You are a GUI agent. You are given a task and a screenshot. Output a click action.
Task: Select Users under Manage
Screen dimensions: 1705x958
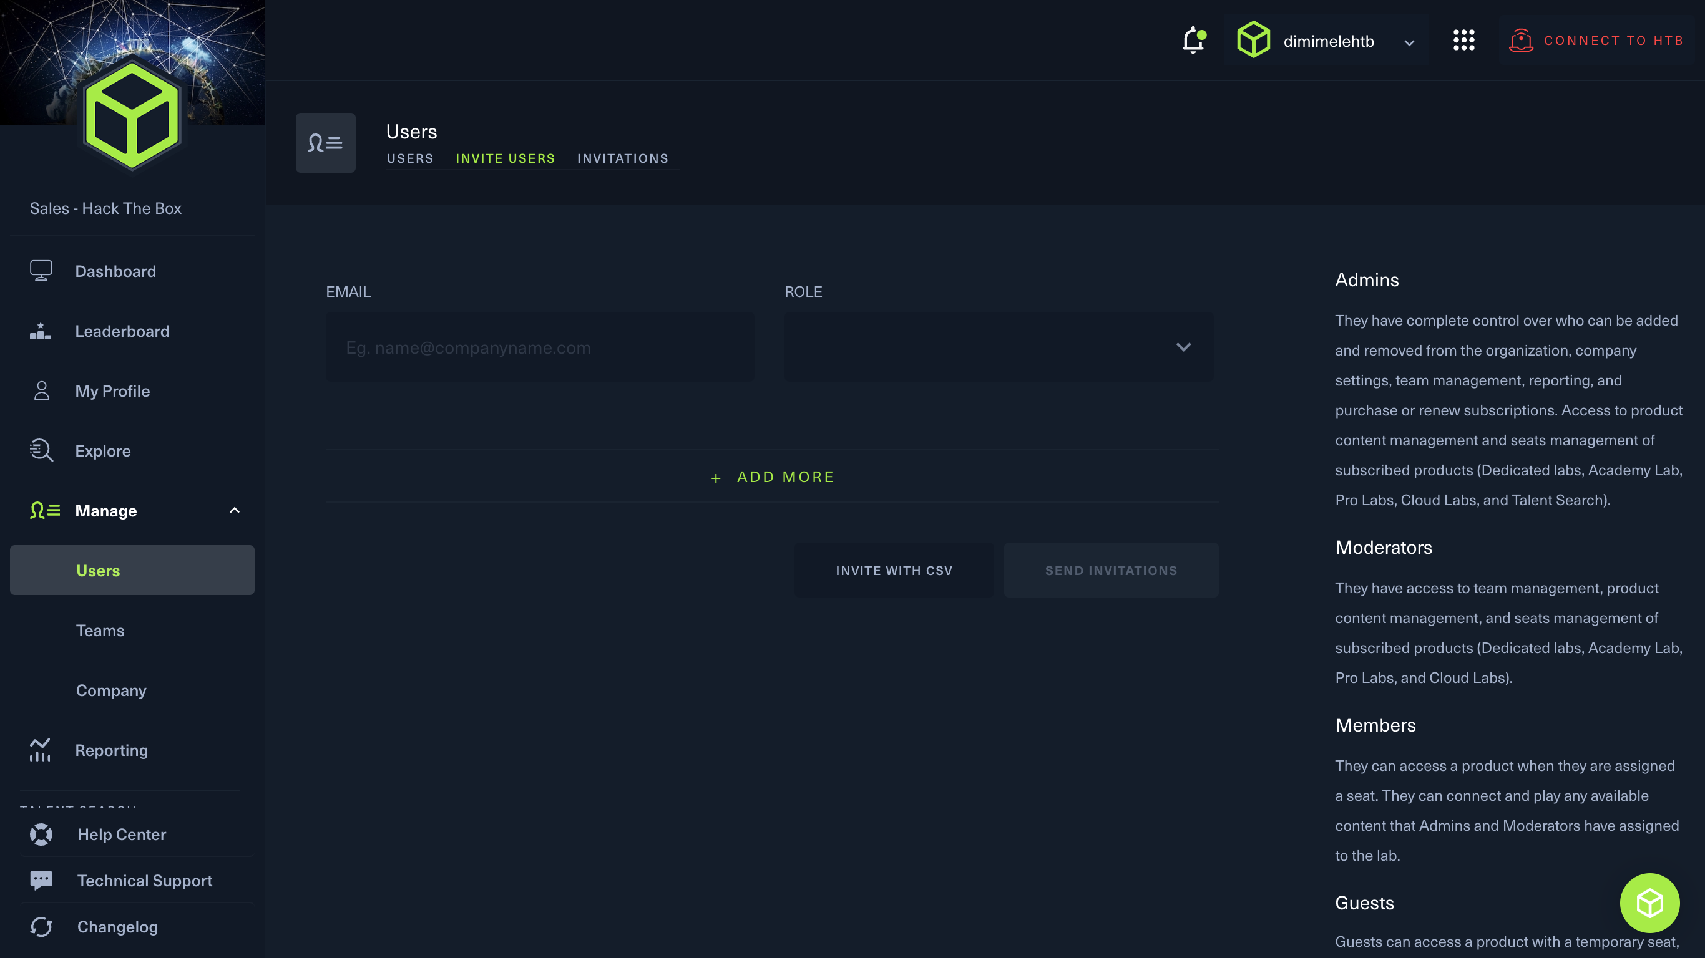132,569
